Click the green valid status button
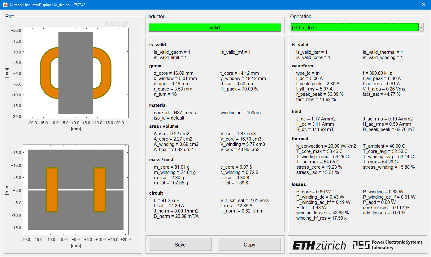 pyautogui.click(x=215, y=27)
